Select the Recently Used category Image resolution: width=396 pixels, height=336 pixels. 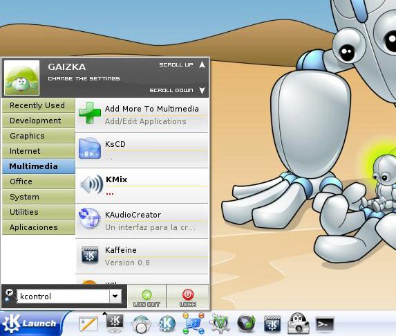coord(39,105)
